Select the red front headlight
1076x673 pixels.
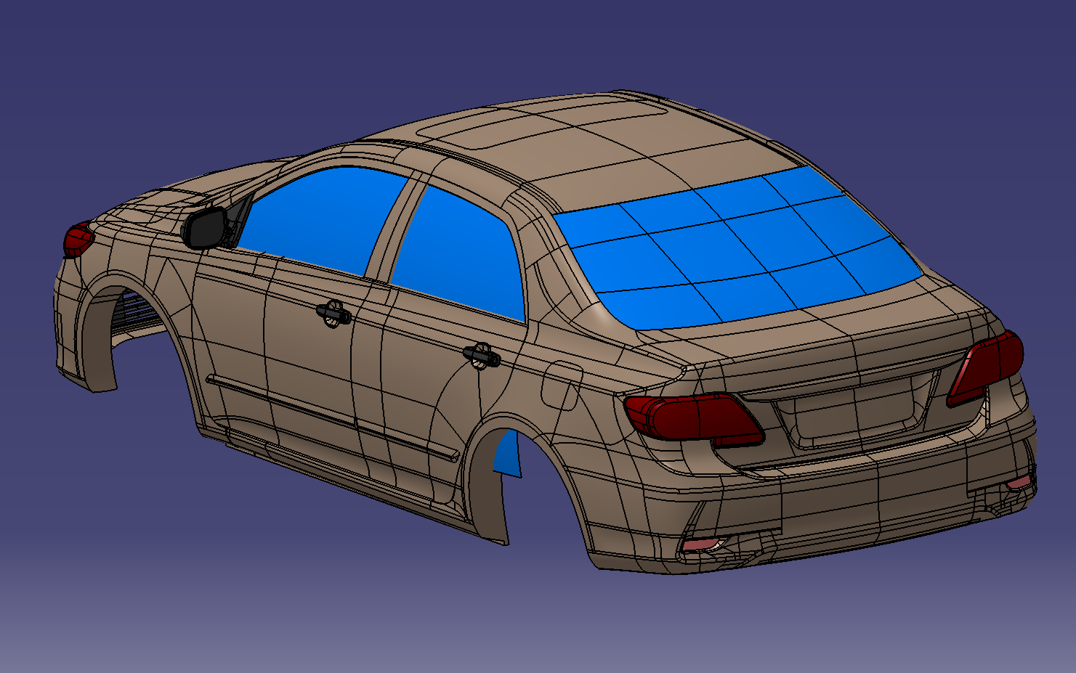tap(78, 240)
